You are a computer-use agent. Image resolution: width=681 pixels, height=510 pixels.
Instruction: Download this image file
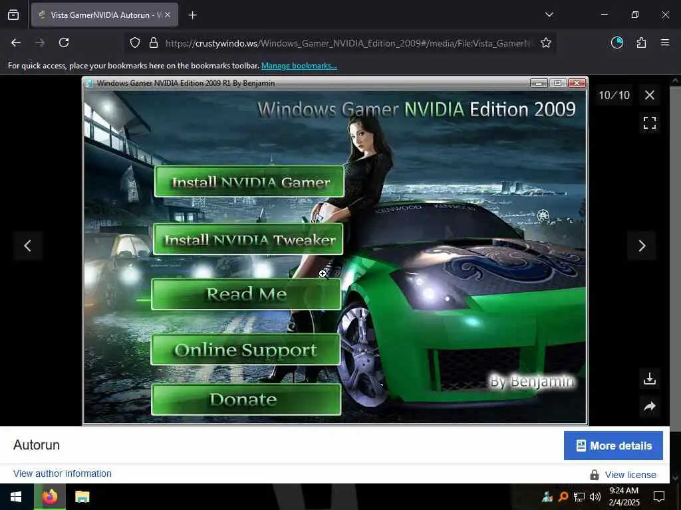[x=649, y=379]
